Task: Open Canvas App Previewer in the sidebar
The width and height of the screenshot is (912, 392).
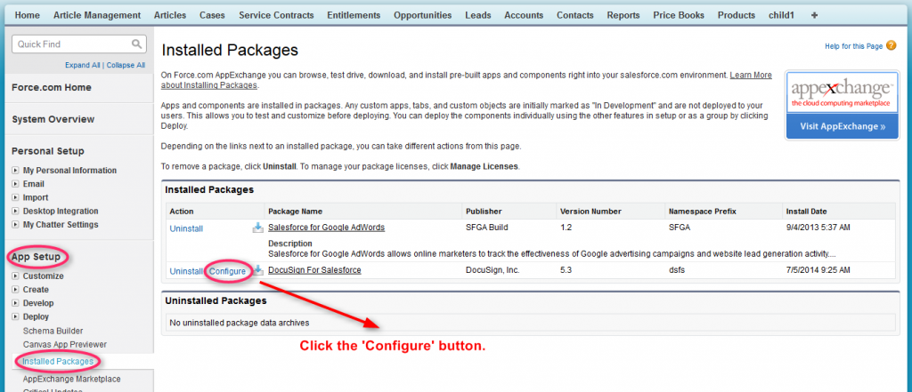Action: pyautogui.click(x=65, y=344)
